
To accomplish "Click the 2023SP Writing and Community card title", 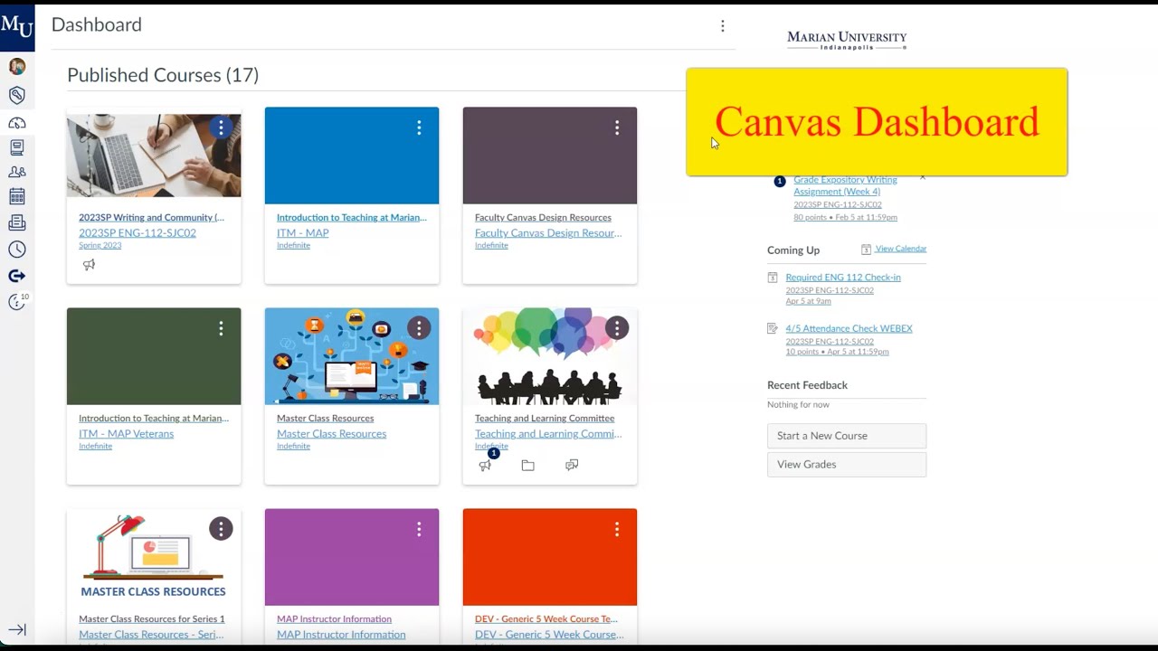I will click(x=151, y=217).
